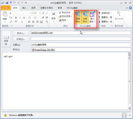Image resolution: width=133 pixels, height=119 pixels.
Task: Click the Format Painter brush icon
Action: click(x=11, y=22)
